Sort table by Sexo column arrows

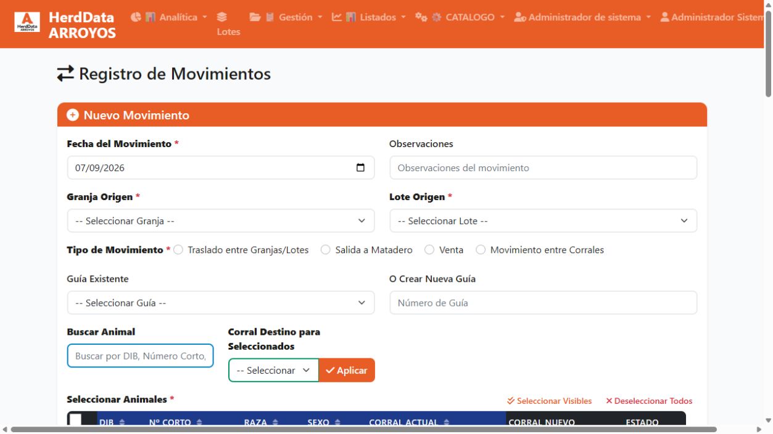[337, 422]
